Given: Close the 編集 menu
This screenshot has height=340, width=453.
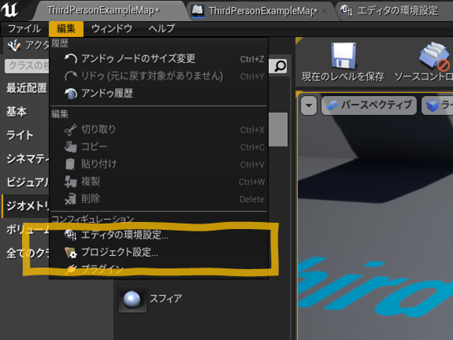Looking at the screenshot, I should [66, 28].
